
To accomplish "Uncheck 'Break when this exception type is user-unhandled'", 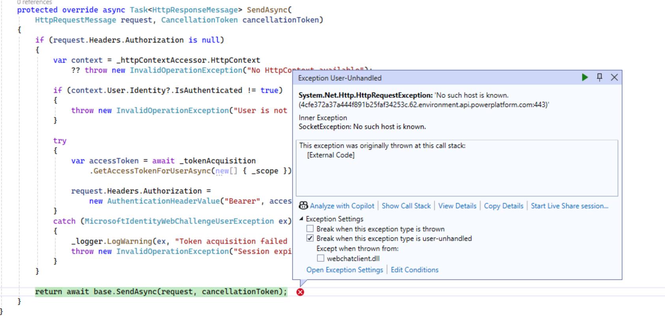I will [x=310, y=238].
